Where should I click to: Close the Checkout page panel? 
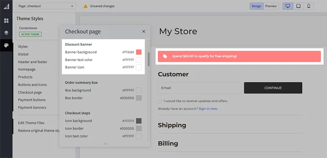pos(143,32)
